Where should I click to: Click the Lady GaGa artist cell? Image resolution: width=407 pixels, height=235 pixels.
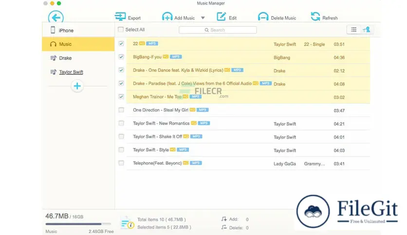pyautogui.click(x=285, y=164)
